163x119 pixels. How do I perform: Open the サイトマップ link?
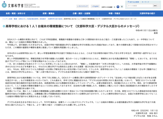pyautogui.click(x=83, y=6)
